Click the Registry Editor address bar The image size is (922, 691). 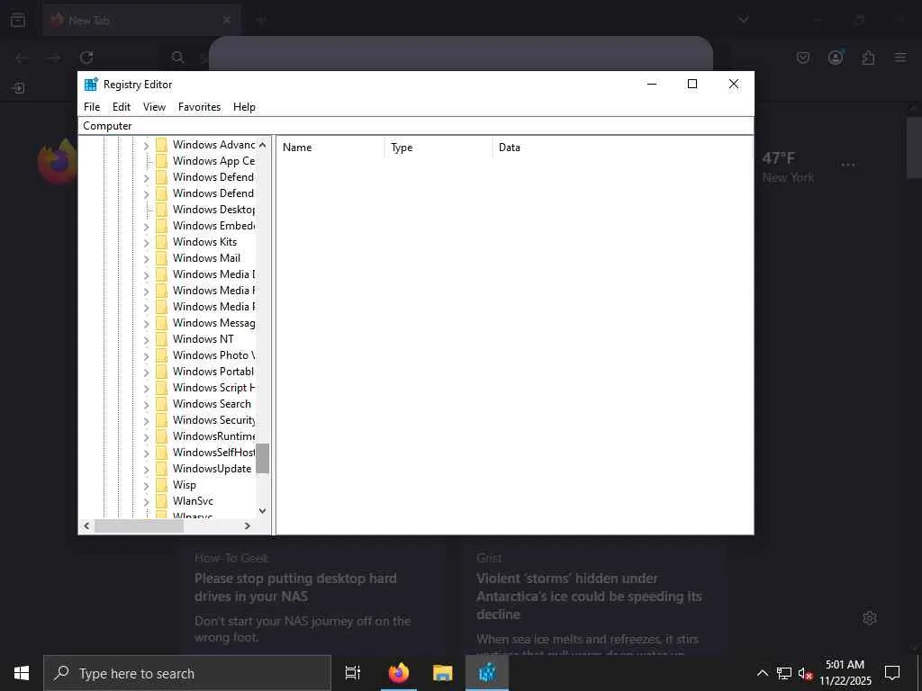pos(416,126)
